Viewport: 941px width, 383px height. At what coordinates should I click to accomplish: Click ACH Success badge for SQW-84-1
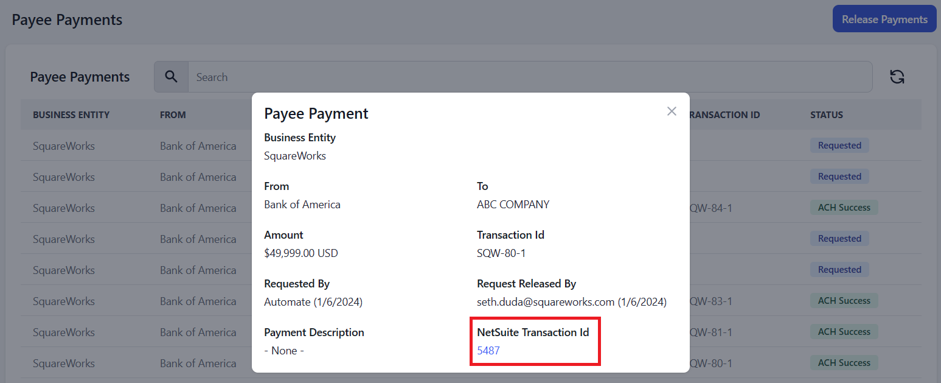click(x=844, y=208)
